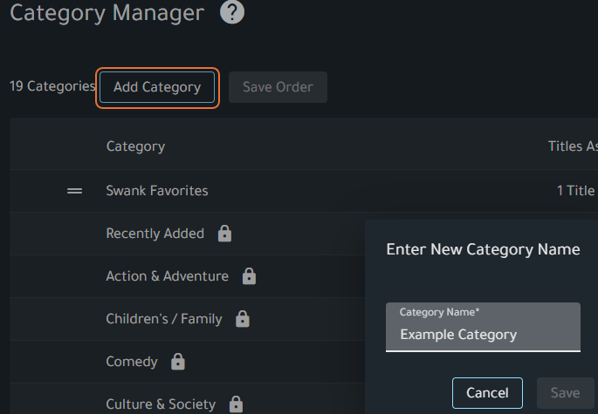Viewport: 598px width, 414px height.
Task: Focus the Category Name text field
Action: tap(483, 334)
